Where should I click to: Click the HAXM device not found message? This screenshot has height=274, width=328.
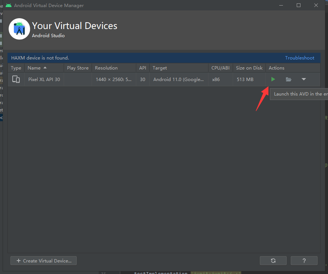(x=40, y=58)
